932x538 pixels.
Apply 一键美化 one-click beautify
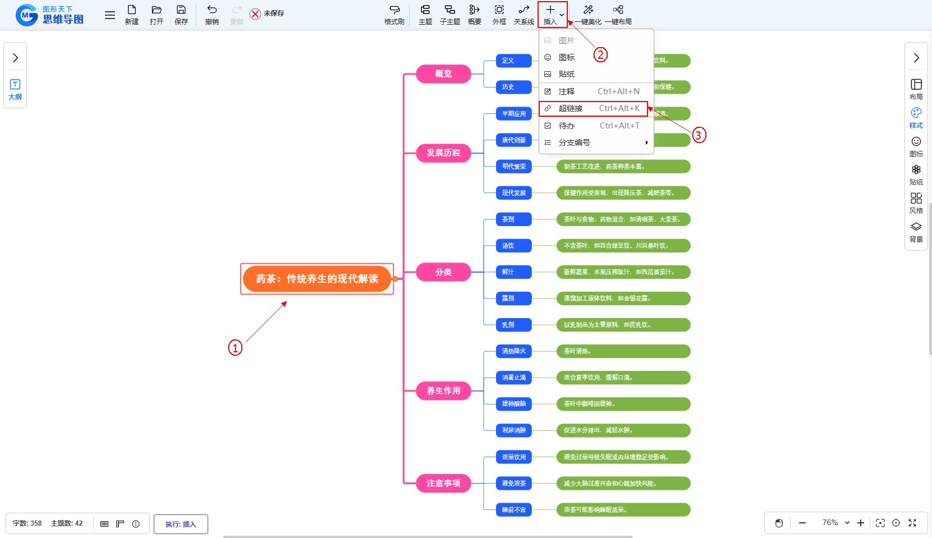point(588,14)
